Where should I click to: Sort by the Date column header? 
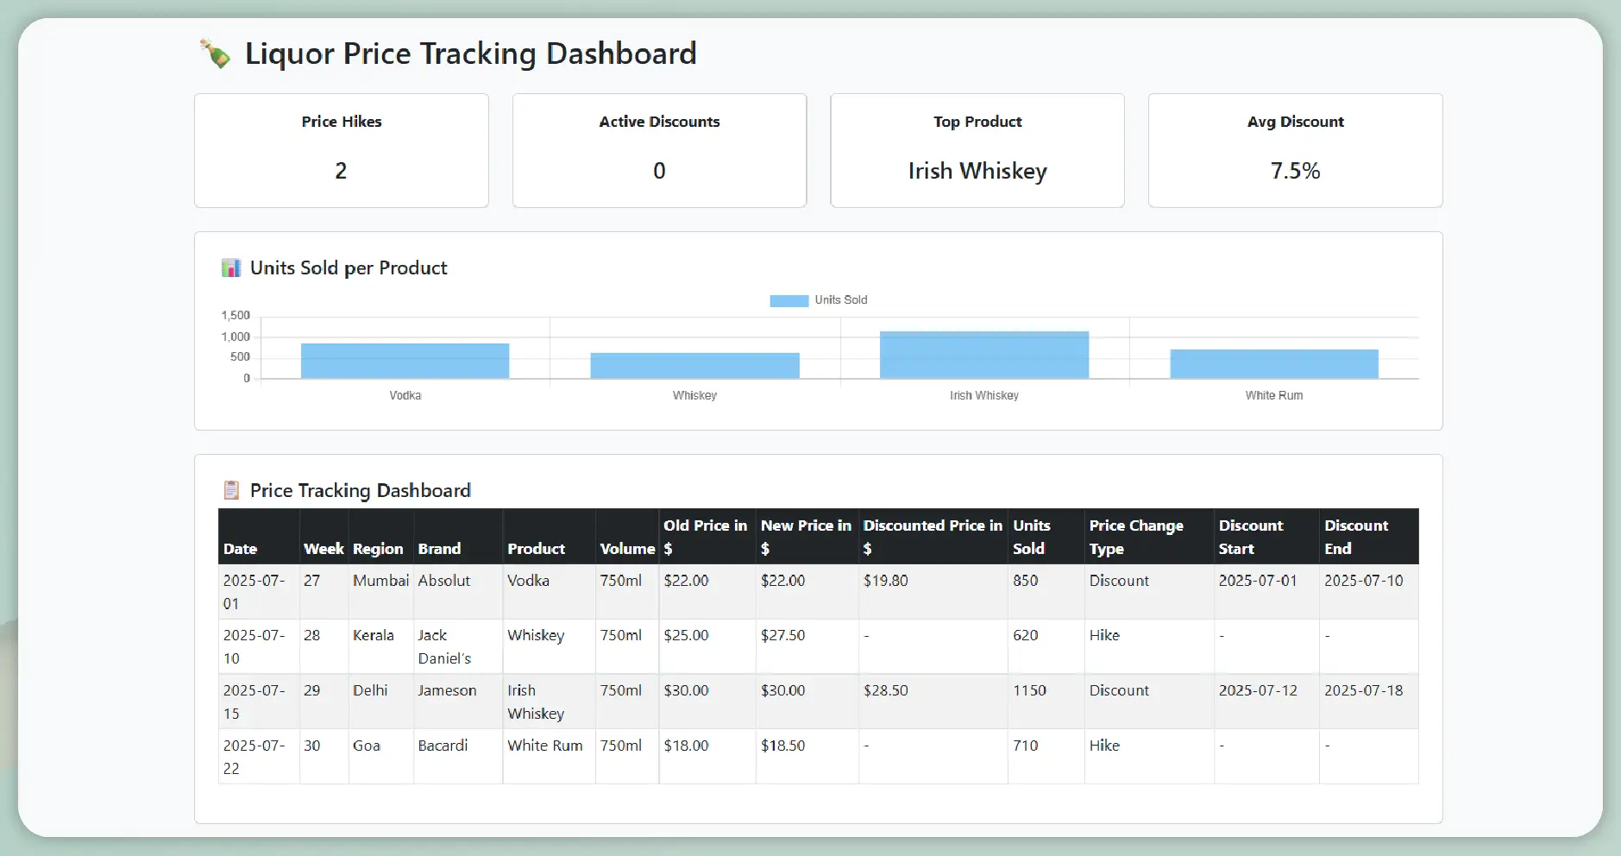[x=241, y=549]
